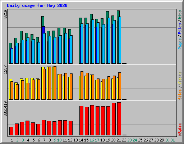Click day 12 on the x-axis
This screenshot has width=184, height=144.
pyautogui.click(x=70, y=140)
